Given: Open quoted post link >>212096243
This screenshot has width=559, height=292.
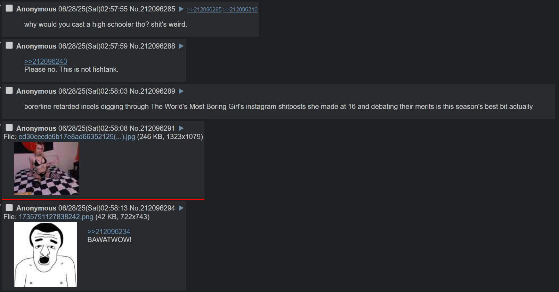Looking at the screenshot, I should (x=46, y=61).
